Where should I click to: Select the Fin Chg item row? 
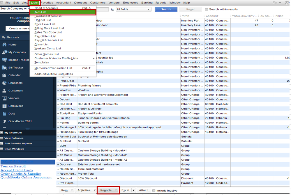coord(173,118)
